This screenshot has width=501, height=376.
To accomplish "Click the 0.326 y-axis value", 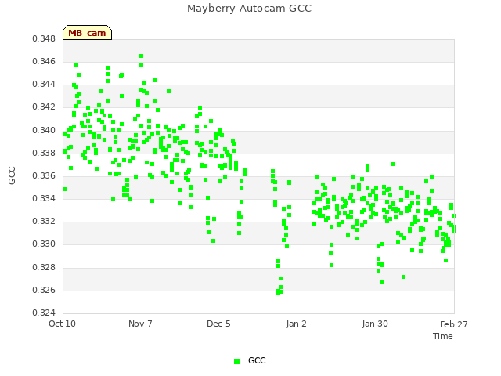I will click(x=44, y=291).
